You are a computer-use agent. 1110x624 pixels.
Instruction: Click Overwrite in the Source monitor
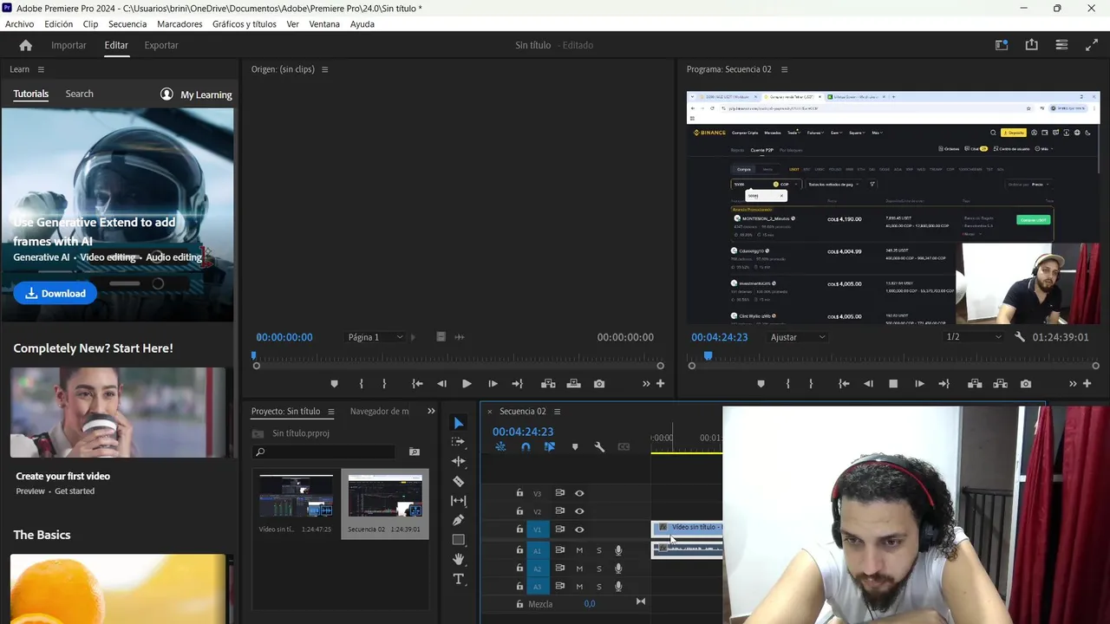pos(573,384)
